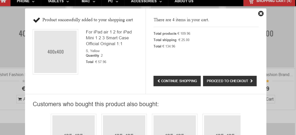Image resolution: width=296 pixels, height=135 pixels.
Task: Click the right chevron on Proceed to Checkout
Action: (x=252, y=81)
